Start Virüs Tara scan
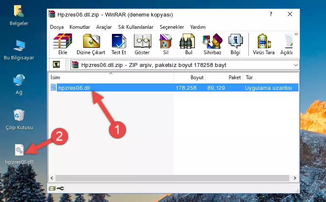This screenshot has width=326, height=202. coord(264,44)
